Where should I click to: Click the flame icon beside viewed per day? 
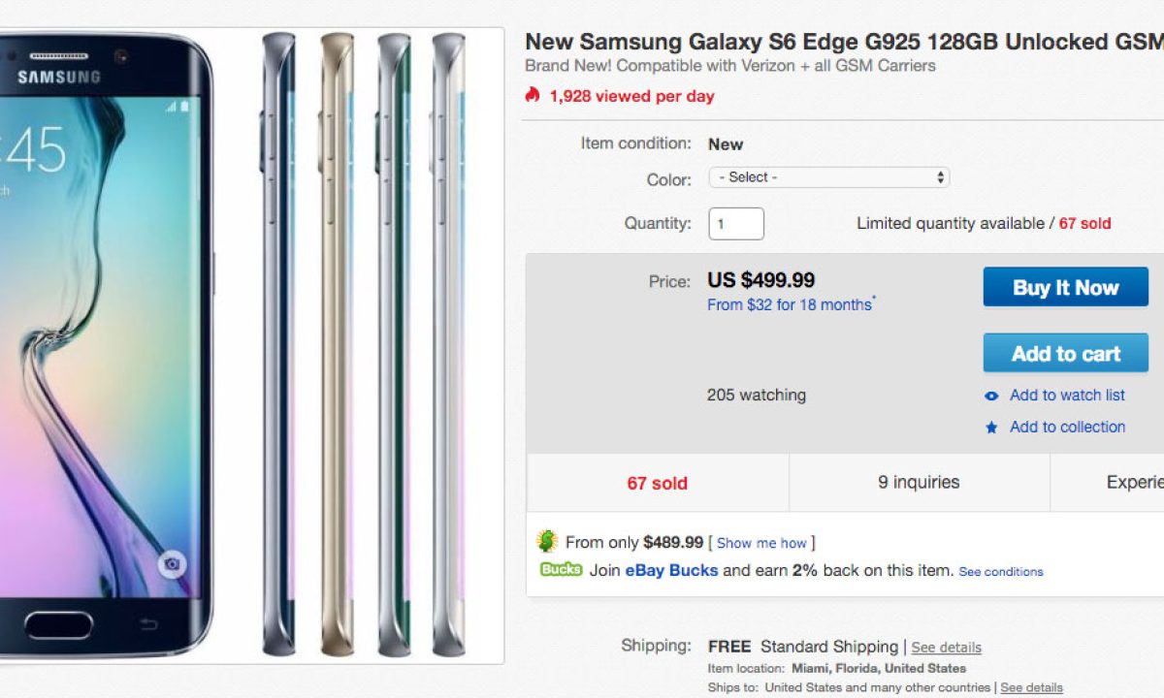[532, 95]
